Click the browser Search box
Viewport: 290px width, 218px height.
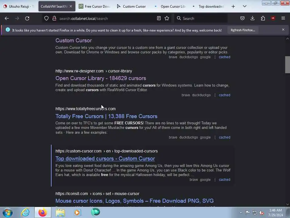(x=201, y=18)
